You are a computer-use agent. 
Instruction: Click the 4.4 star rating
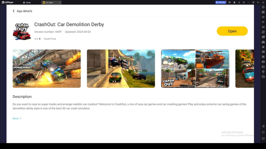tap(37, 39)
